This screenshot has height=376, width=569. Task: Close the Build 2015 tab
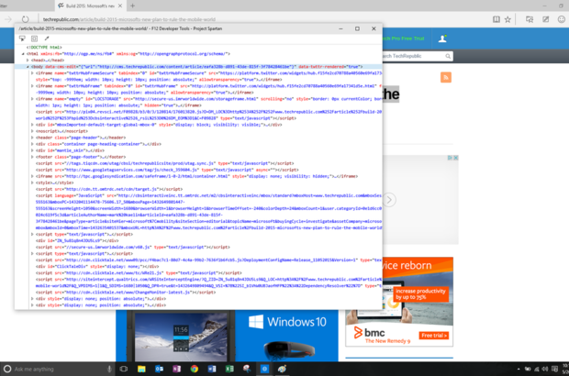tap(120, 6)
